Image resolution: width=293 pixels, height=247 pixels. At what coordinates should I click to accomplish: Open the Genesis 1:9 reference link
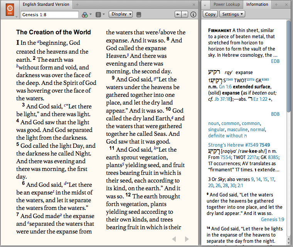pos(273,219)
